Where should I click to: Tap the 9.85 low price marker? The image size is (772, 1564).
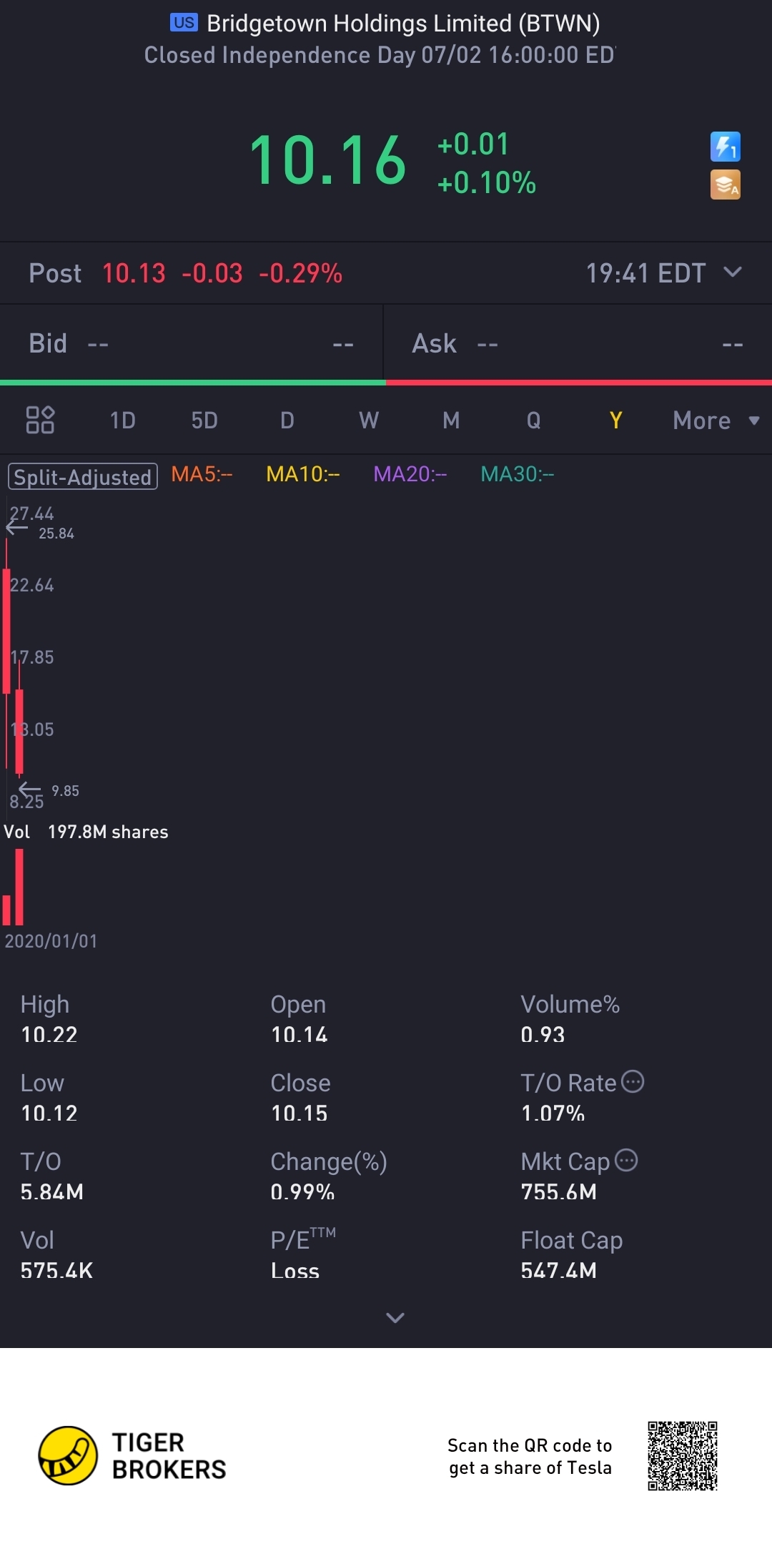65,791
